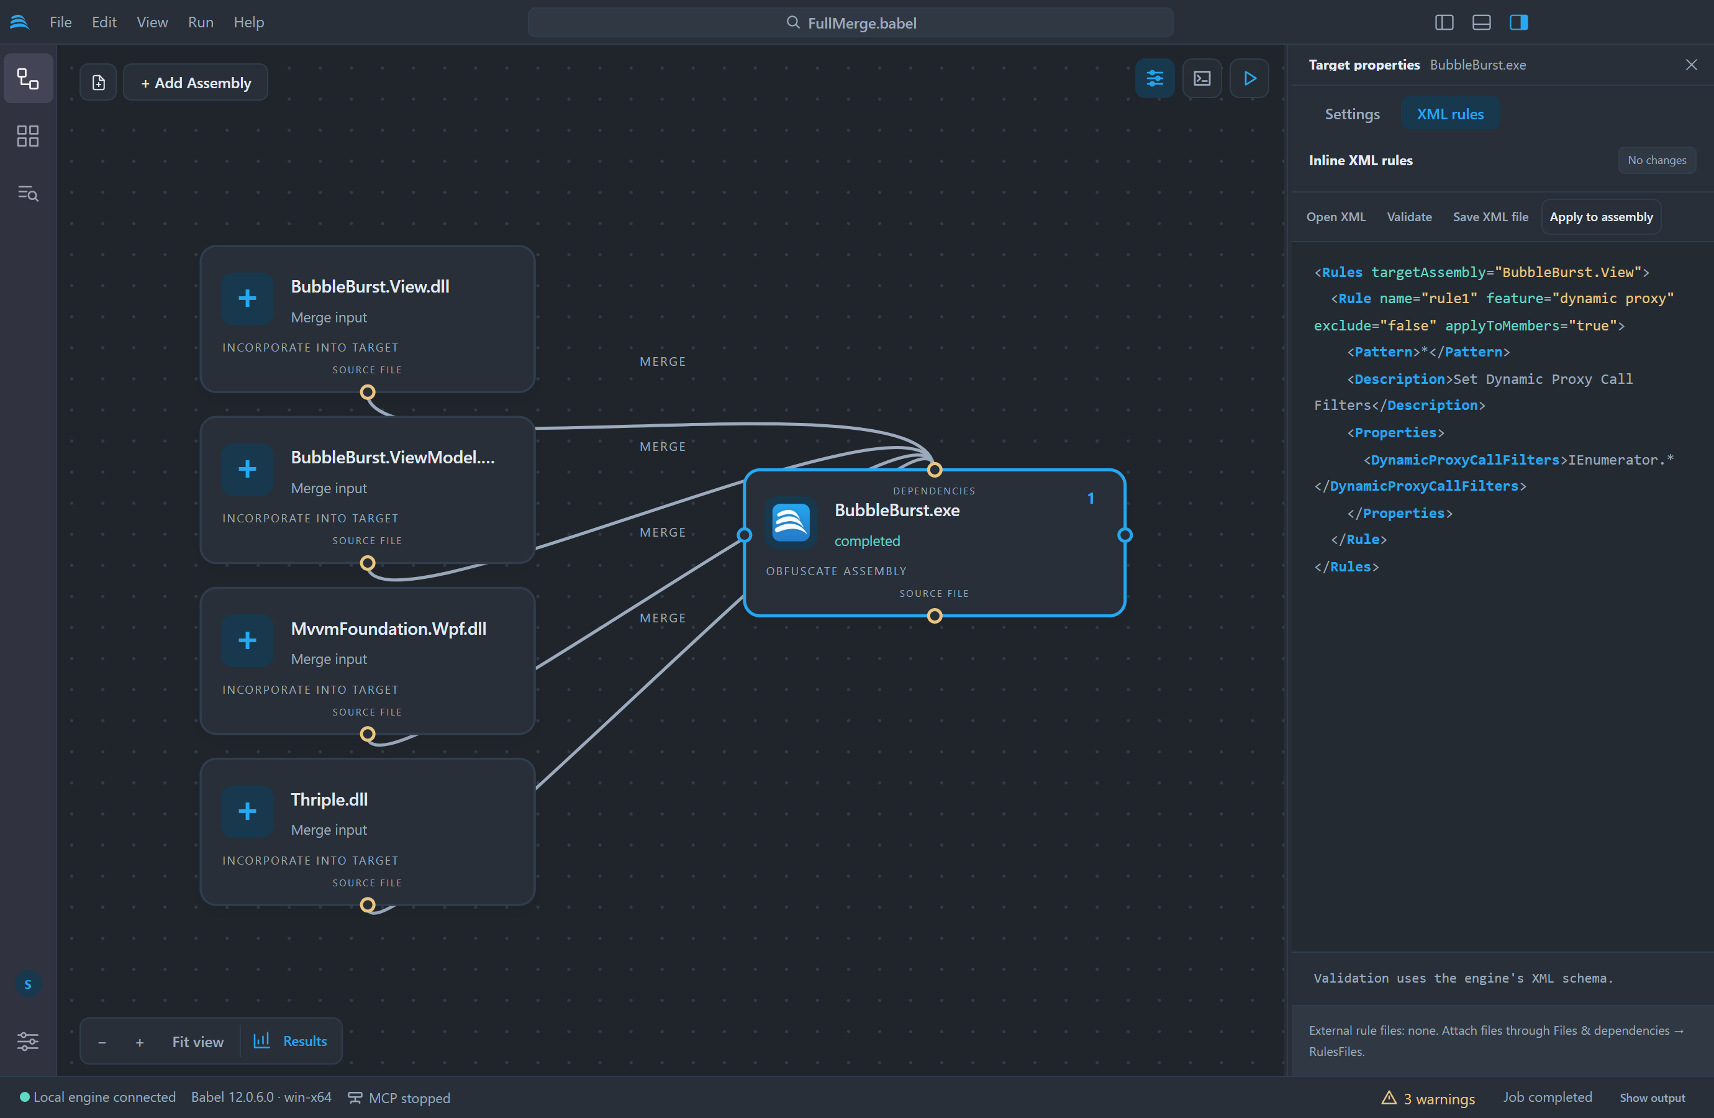This screenshot has height=1118, width=1714.
Task: Click the bottom source file port of BubbleBurst.exe
Action: 934,616
